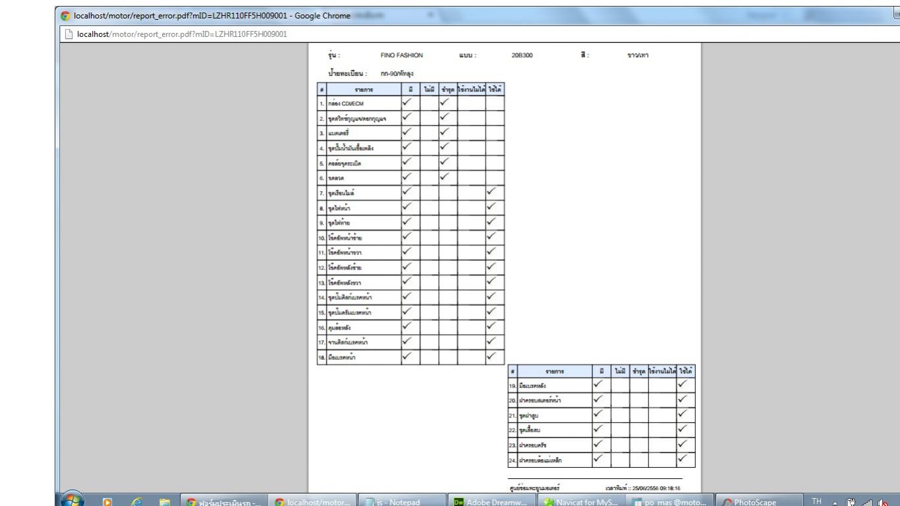The width and height of the screenshot is (900, 506).
Task: Click row 3 item แบตเตอรี่
Action: click(x=340, y=134)
